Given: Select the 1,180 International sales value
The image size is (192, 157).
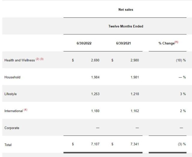Looking at the screenshot, I should point(95,111).
